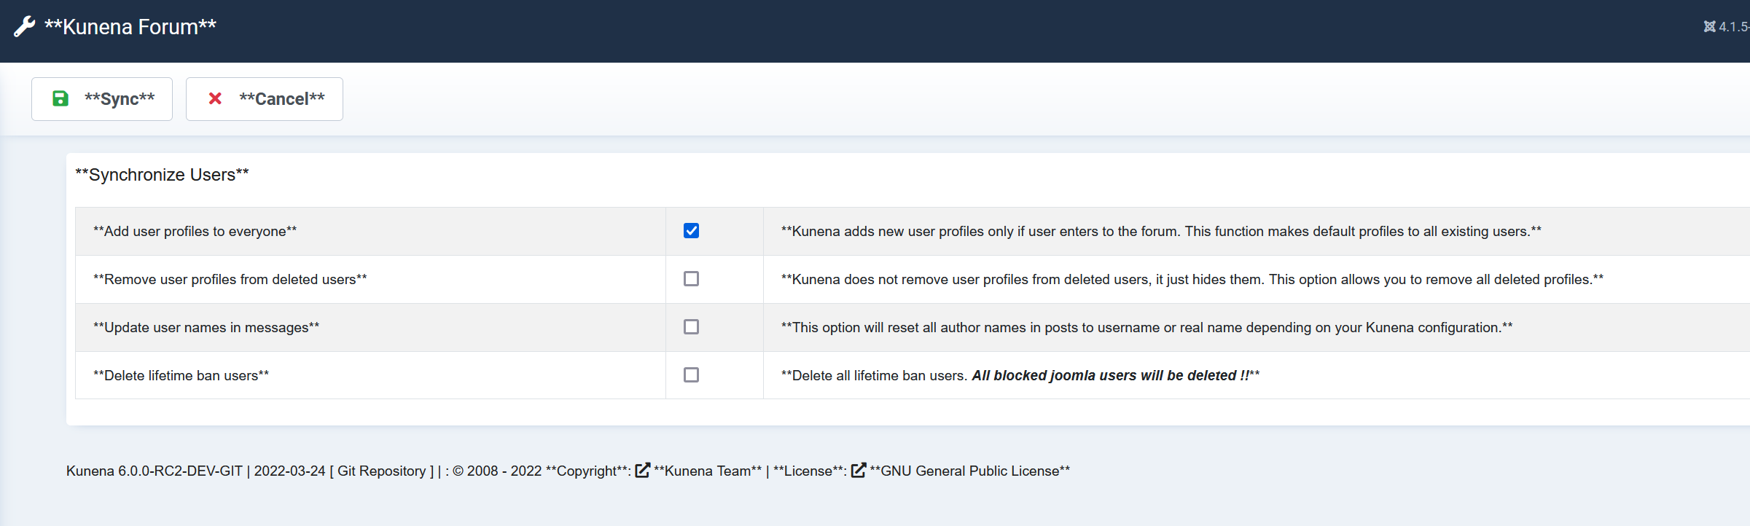Click the Sync button label

[120, 99]
